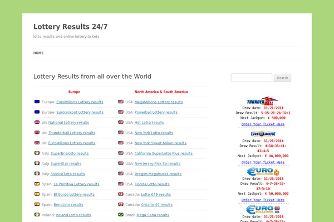Screen dimensions: 334x222
Task: Open Canada Ontario 49 results
Action: tap(157, 205)
